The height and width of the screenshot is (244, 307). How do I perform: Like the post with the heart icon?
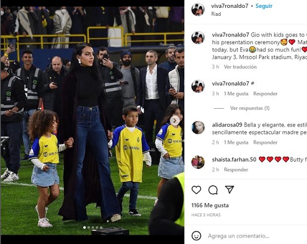(196, 190)
